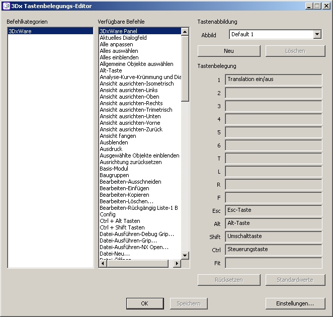Click Esc field showing Esc-Taste

tap(274, 211)
